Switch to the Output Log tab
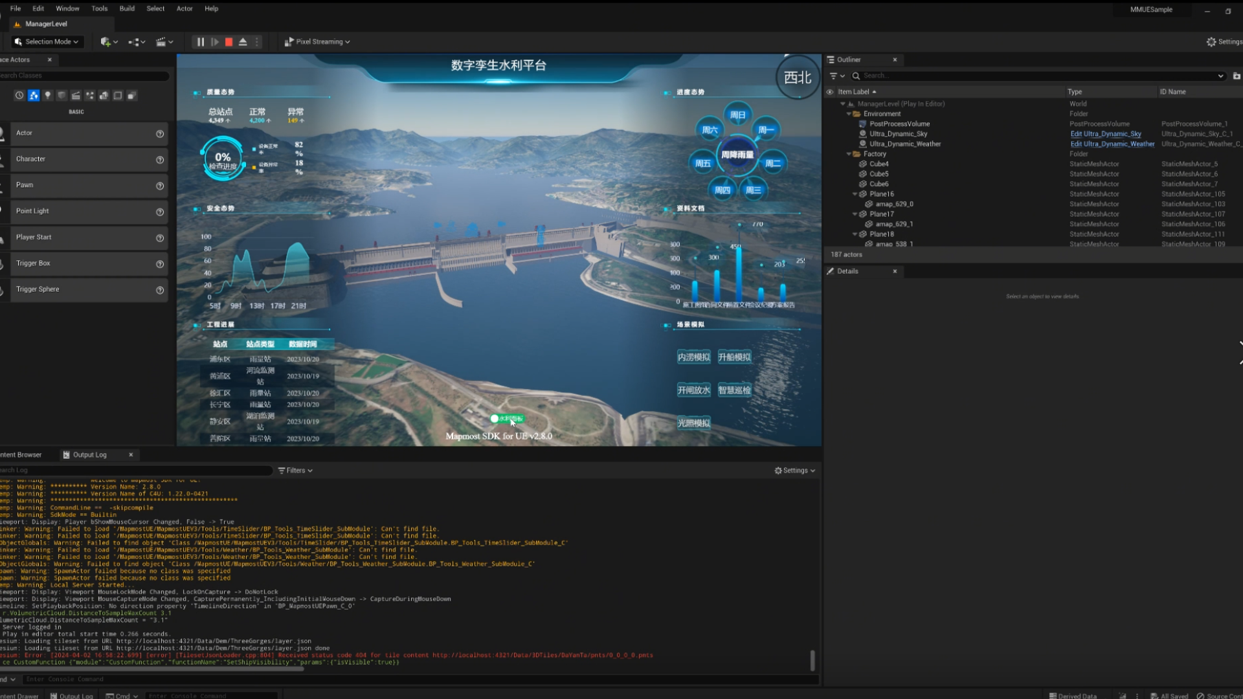The width and height of the screenshot is (1243, 699). pyautogui.click(x=90, y=455)
